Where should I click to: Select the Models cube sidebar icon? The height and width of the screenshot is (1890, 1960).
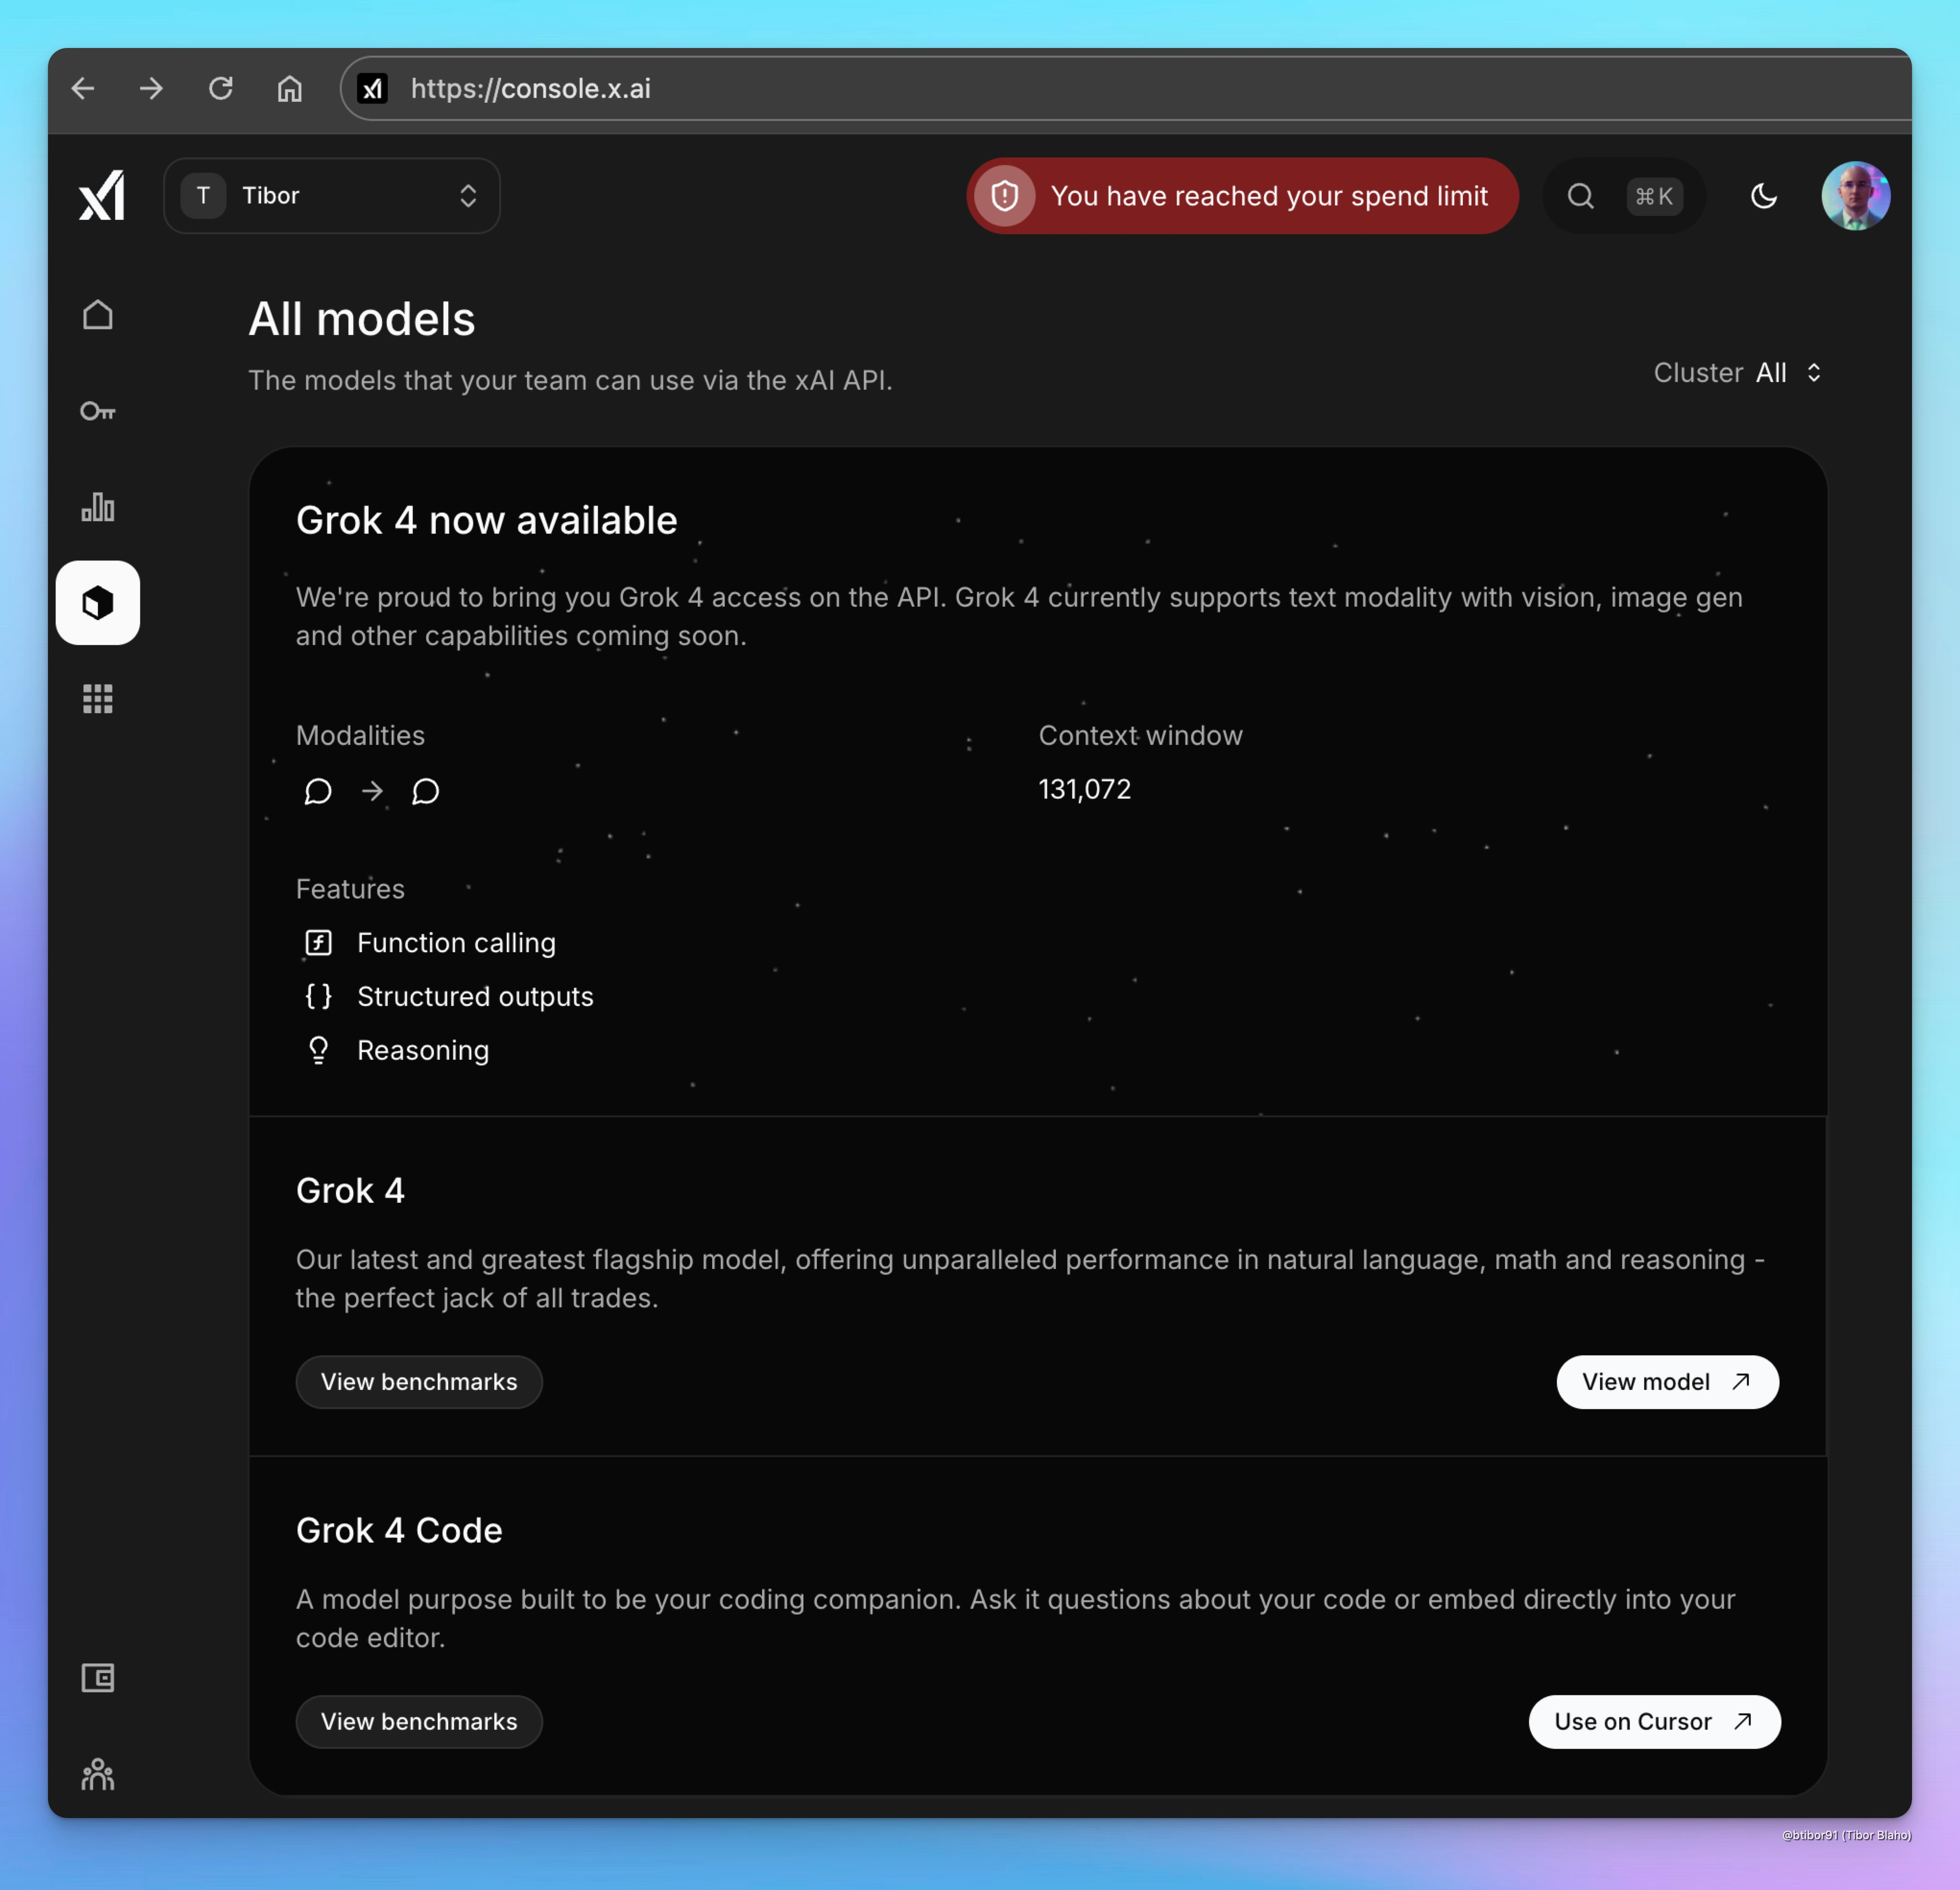(98, 603)
